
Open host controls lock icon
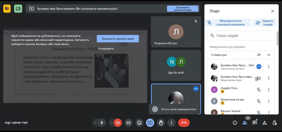[x=275, y=123]
